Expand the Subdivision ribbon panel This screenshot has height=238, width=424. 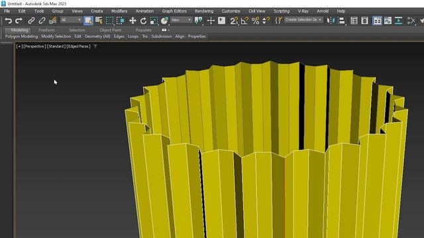click(x=161, y=36)
